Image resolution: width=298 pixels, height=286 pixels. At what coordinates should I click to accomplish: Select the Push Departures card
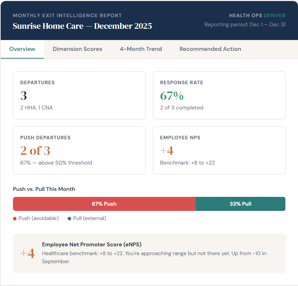[x=79, y=150]
